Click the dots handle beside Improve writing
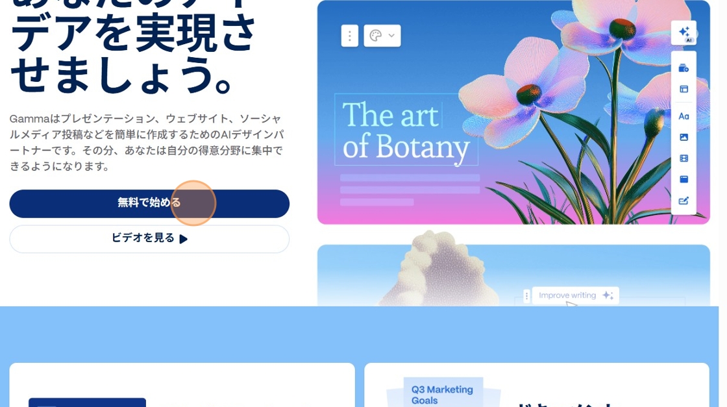This screenshot has width=727, height=407. coord(526,296)
